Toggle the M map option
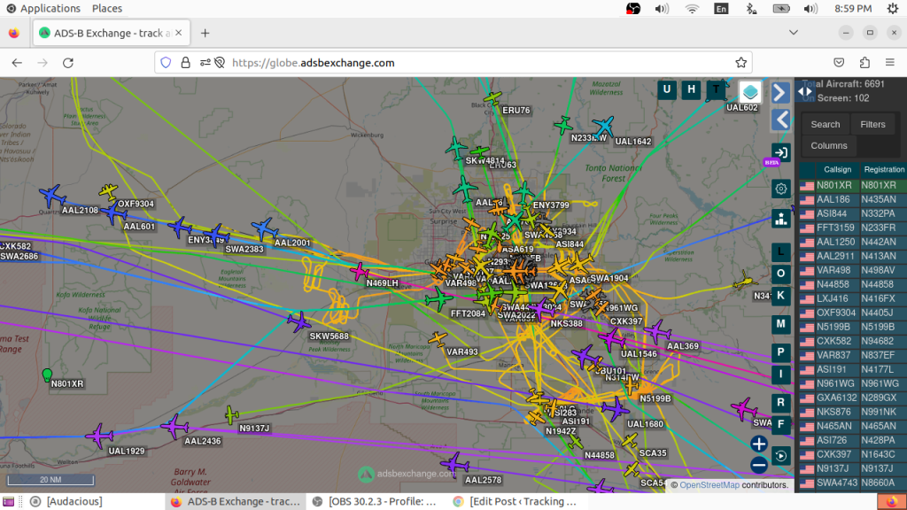 pyautogui.click(x=780, y=324)
